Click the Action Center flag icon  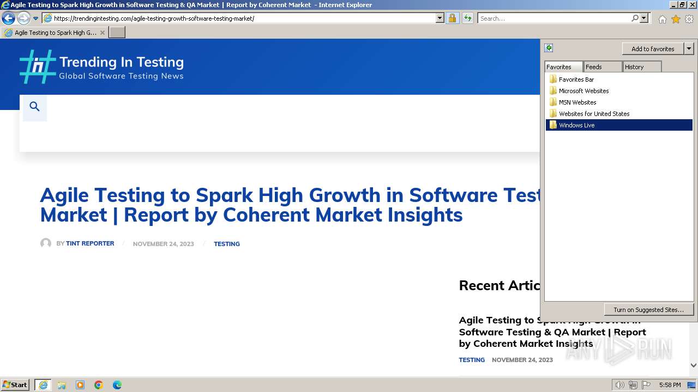(x=646, y=385)
